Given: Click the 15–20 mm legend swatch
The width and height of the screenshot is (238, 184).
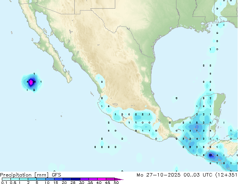Looking at the screenshot, I should coord(59,179).
